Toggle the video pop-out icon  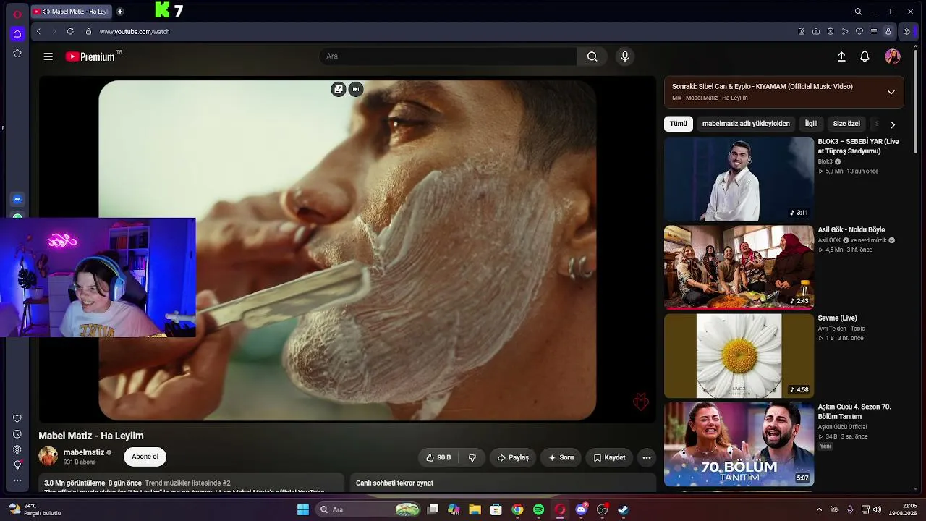pos(339,89)
